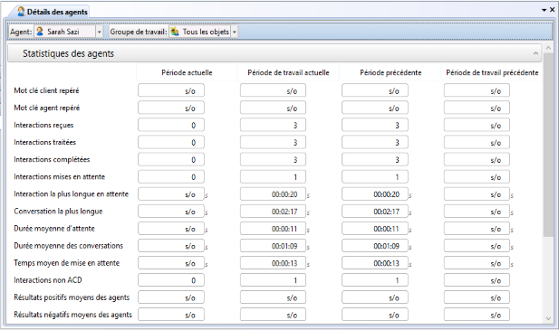Click the agent icon in Détails des agents tab
Viewport: 559px width, 330px height.
click(21, 12)
